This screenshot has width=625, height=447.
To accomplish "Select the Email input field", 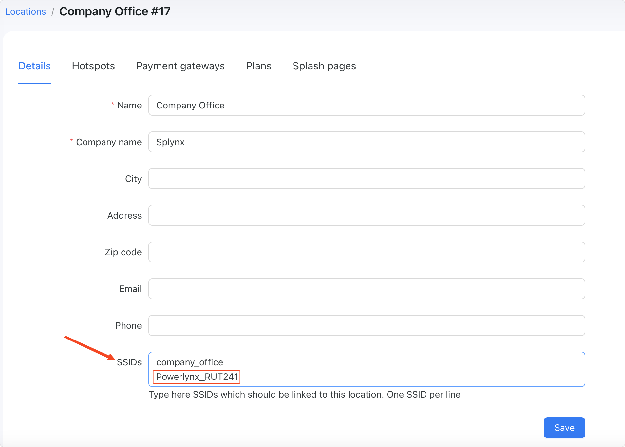I will pos(366,289).
